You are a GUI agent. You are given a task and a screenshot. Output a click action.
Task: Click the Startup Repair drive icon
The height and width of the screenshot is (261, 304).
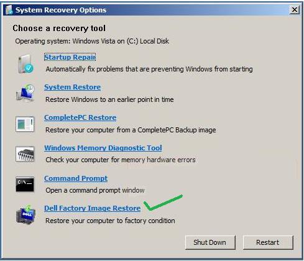pos(25,64)
